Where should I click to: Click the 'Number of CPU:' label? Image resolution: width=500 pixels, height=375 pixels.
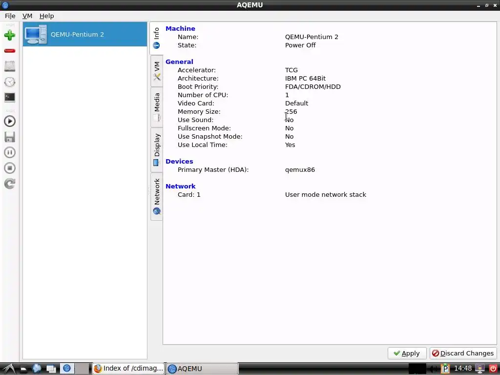click(x=203, y=95)
